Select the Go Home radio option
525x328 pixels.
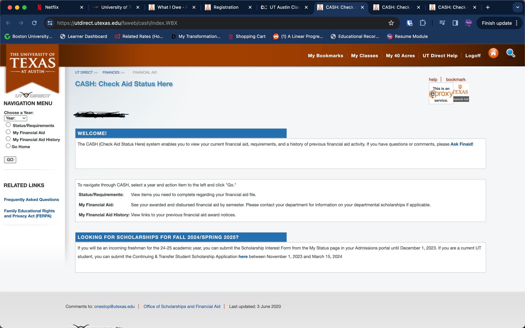(8, 146)
